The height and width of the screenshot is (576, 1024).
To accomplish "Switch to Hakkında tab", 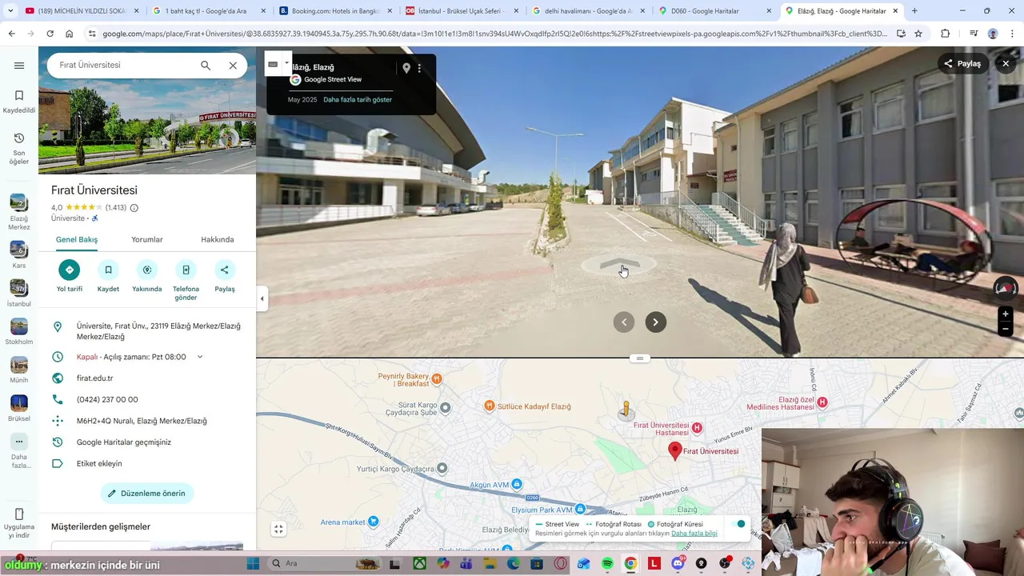I will point(218,239).
